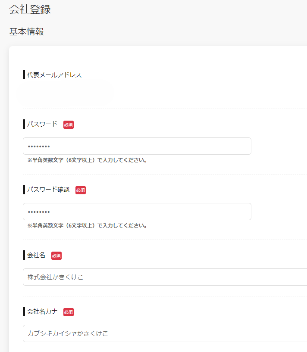Click the パスワード確認 field label
Image resolution: width=307 pixels, height=352 pixels.
pos(48,190)
